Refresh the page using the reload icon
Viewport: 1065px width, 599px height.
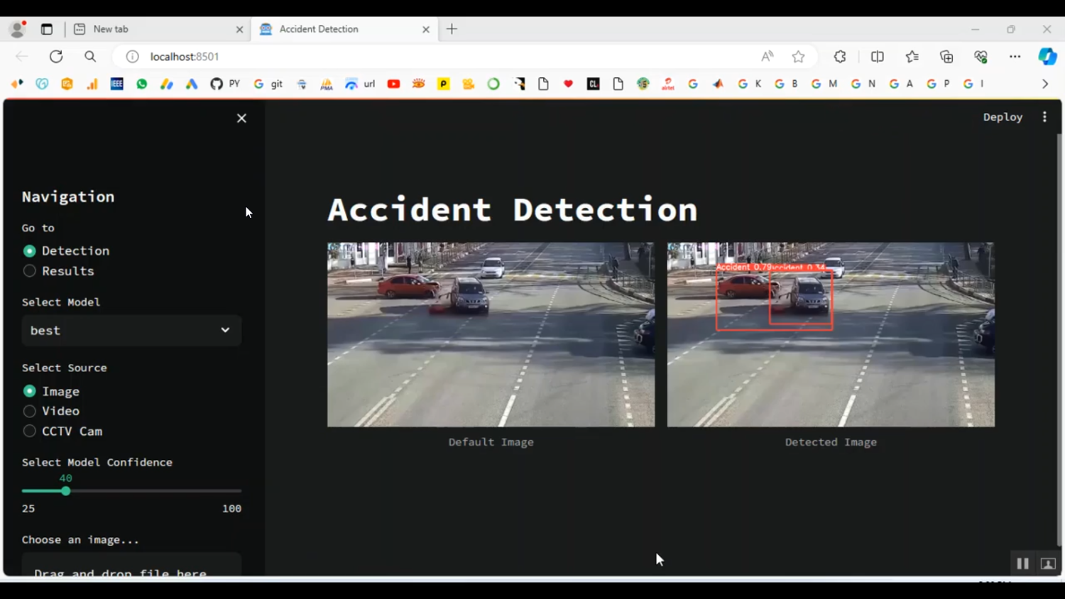[x=56, y=56]
